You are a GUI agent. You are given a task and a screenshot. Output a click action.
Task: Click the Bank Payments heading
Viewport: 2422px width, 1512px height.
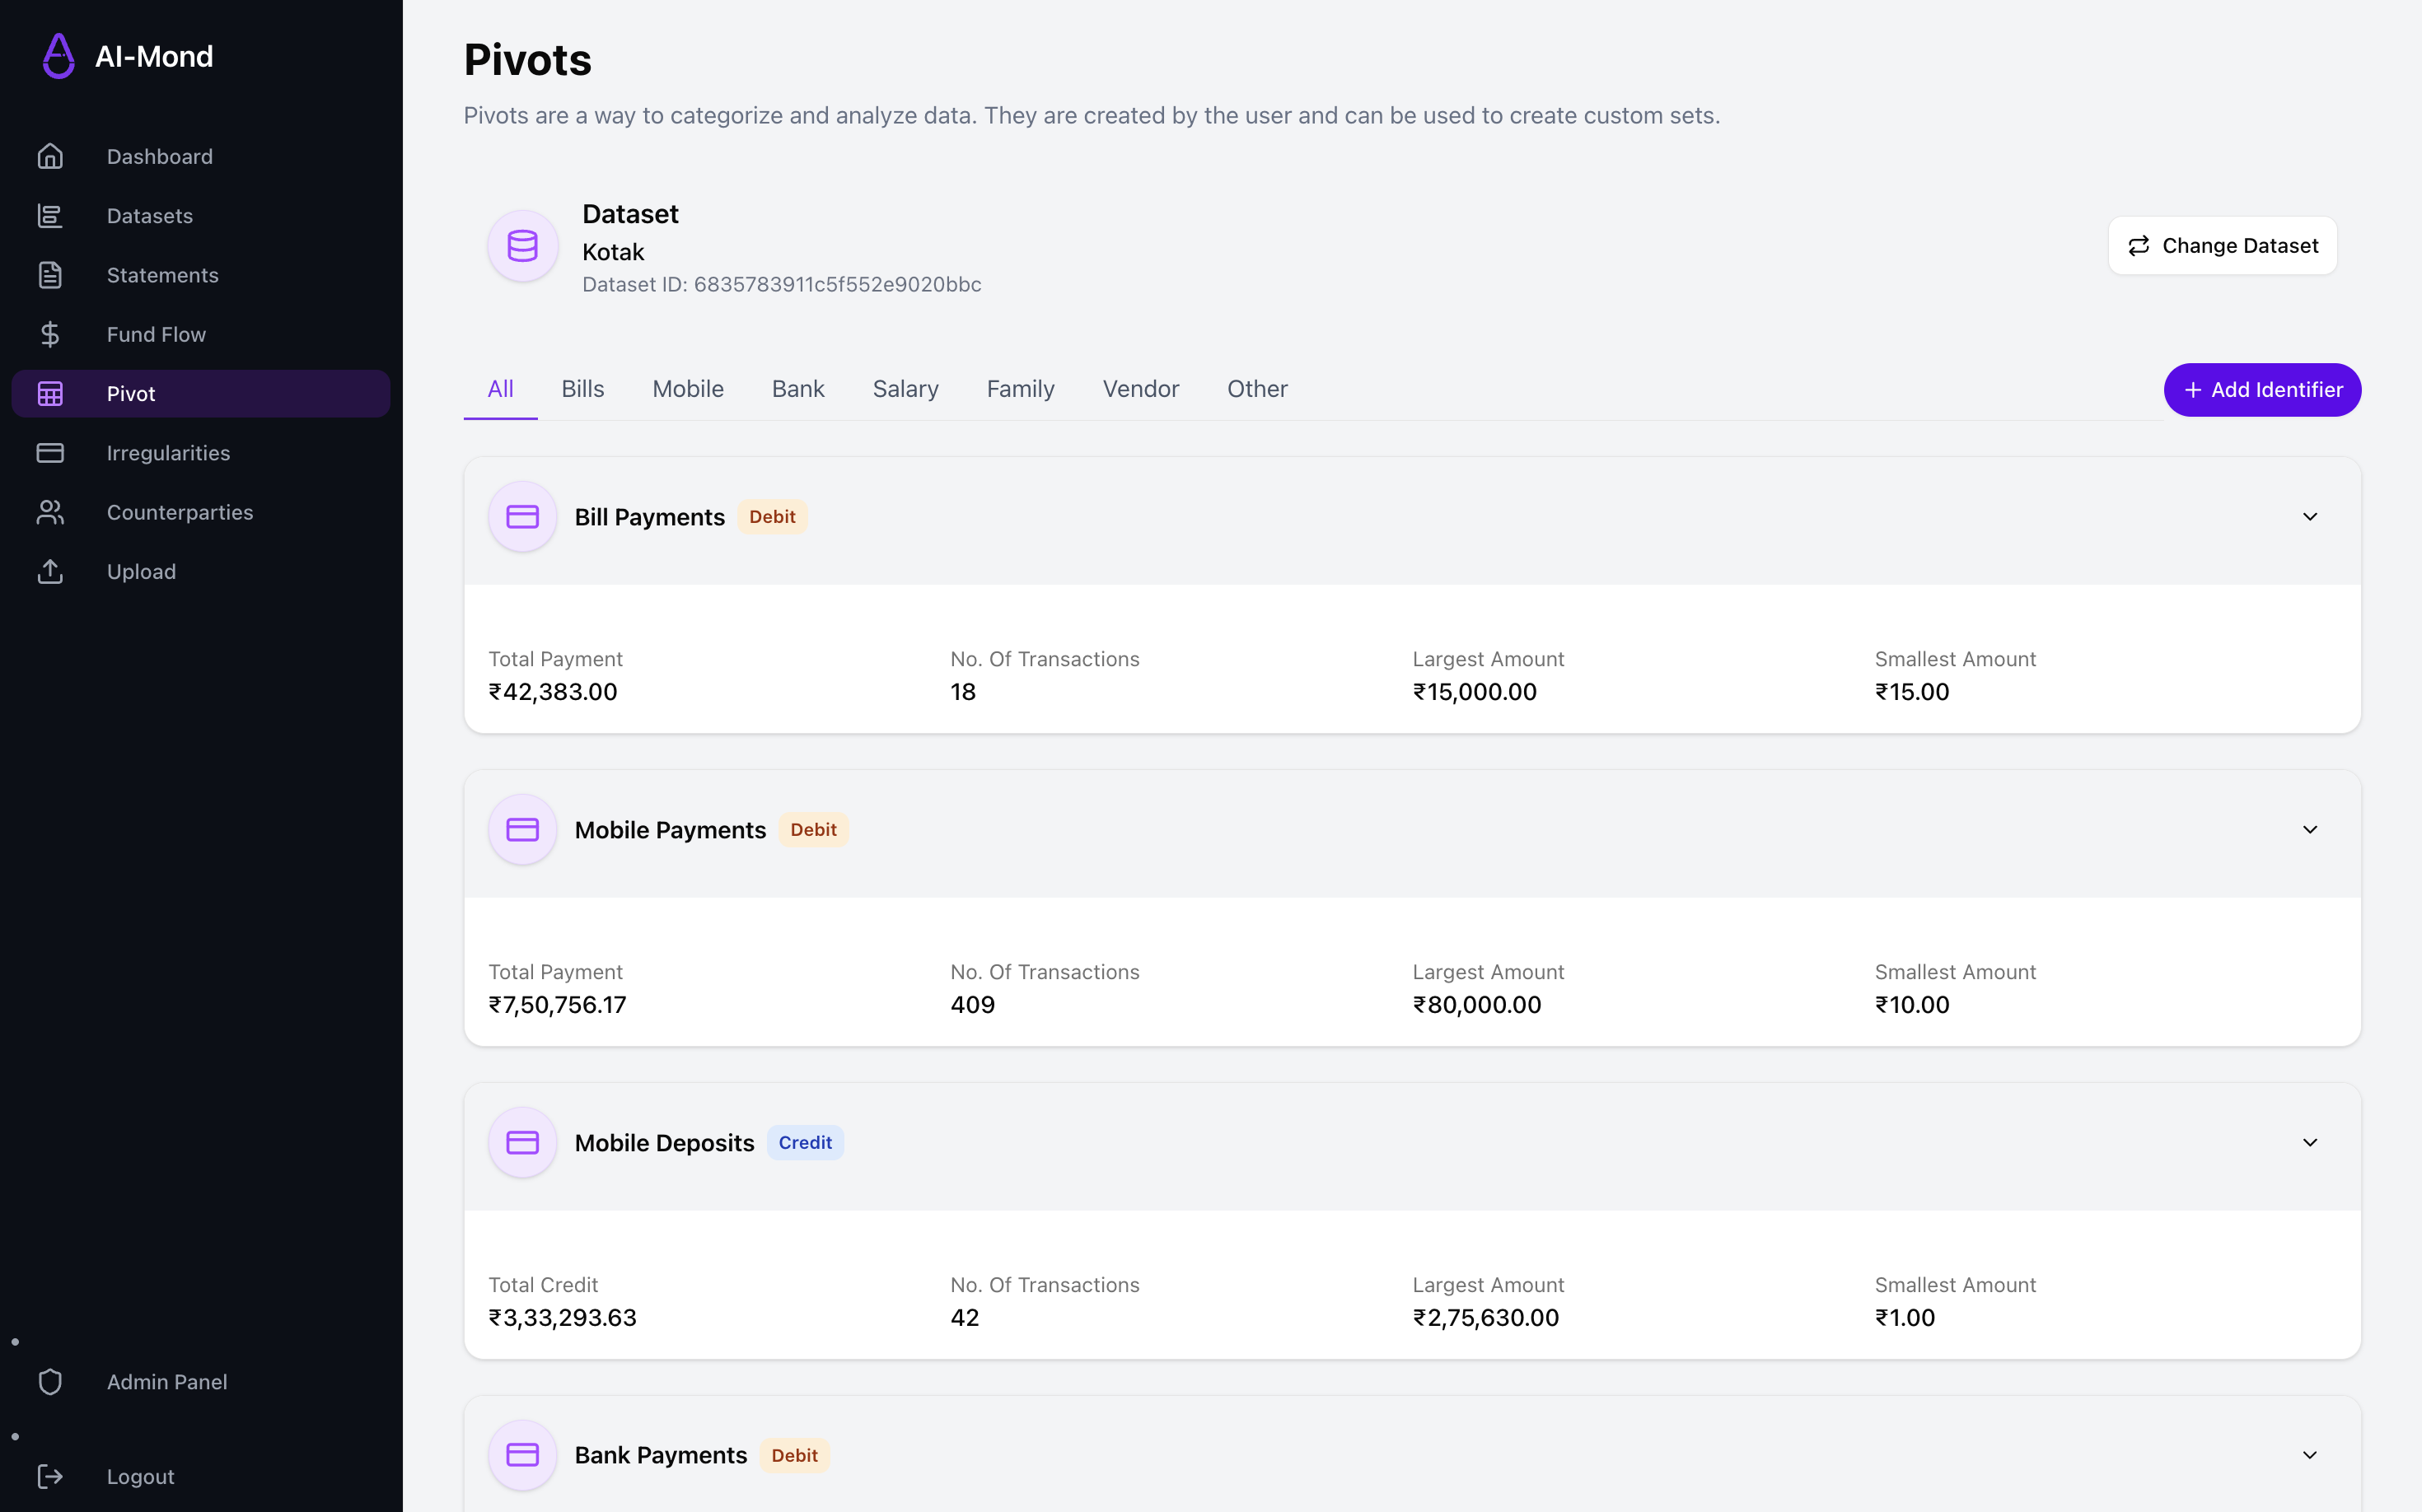coord(660,1455)
